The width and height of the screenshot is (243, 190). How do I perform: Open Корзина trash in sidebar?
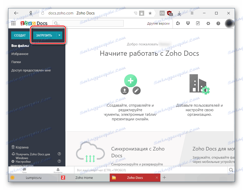point(20,147)
